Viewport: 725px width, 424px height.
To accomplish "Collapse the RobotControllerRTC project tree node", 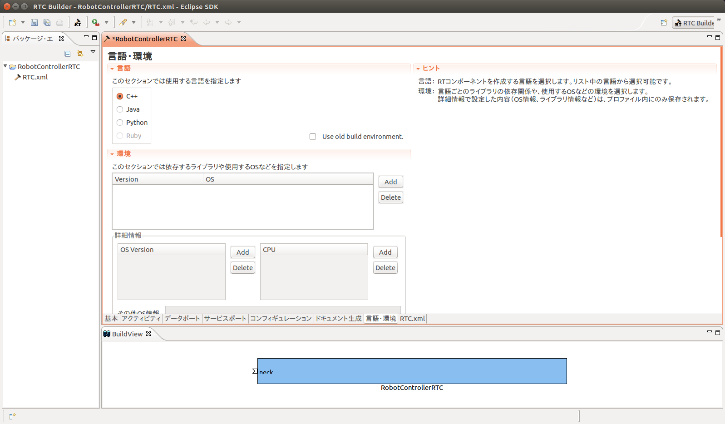I will [x=5, y=66].
